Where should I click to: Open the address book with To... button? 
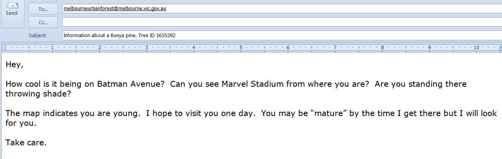tap(43, 9)
